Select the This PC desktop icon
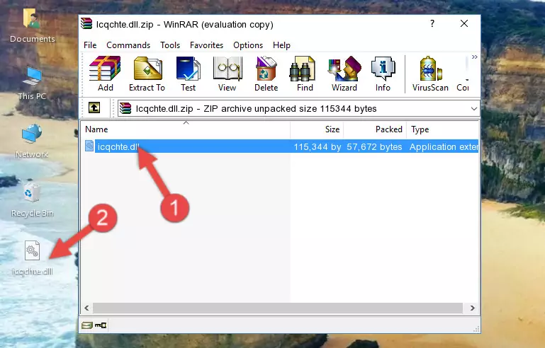545x348 pixels. pyautogui.click(x=32, y=83)
